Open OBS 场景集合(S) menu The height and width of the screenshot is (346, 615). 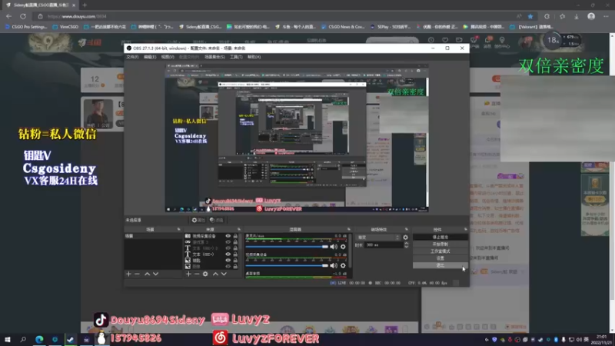(x=214, y=57)
